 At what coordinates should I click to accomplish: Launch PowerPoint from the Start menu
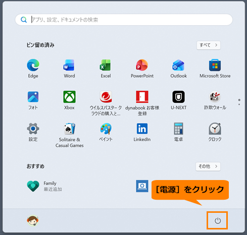click(x=142, y=69)
